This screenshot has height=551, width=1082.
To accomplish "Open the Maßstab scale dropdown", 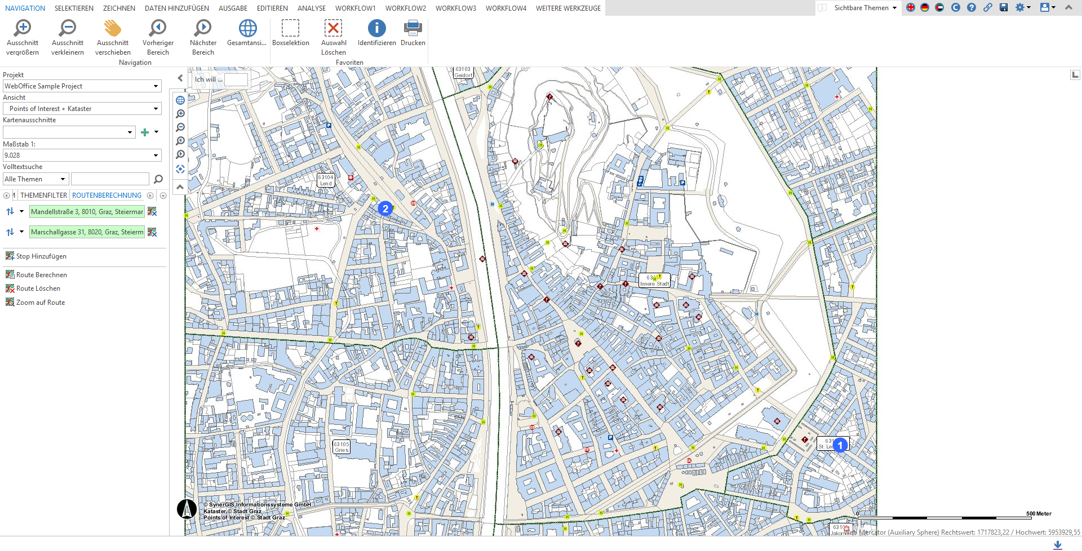I will (156, 155).
